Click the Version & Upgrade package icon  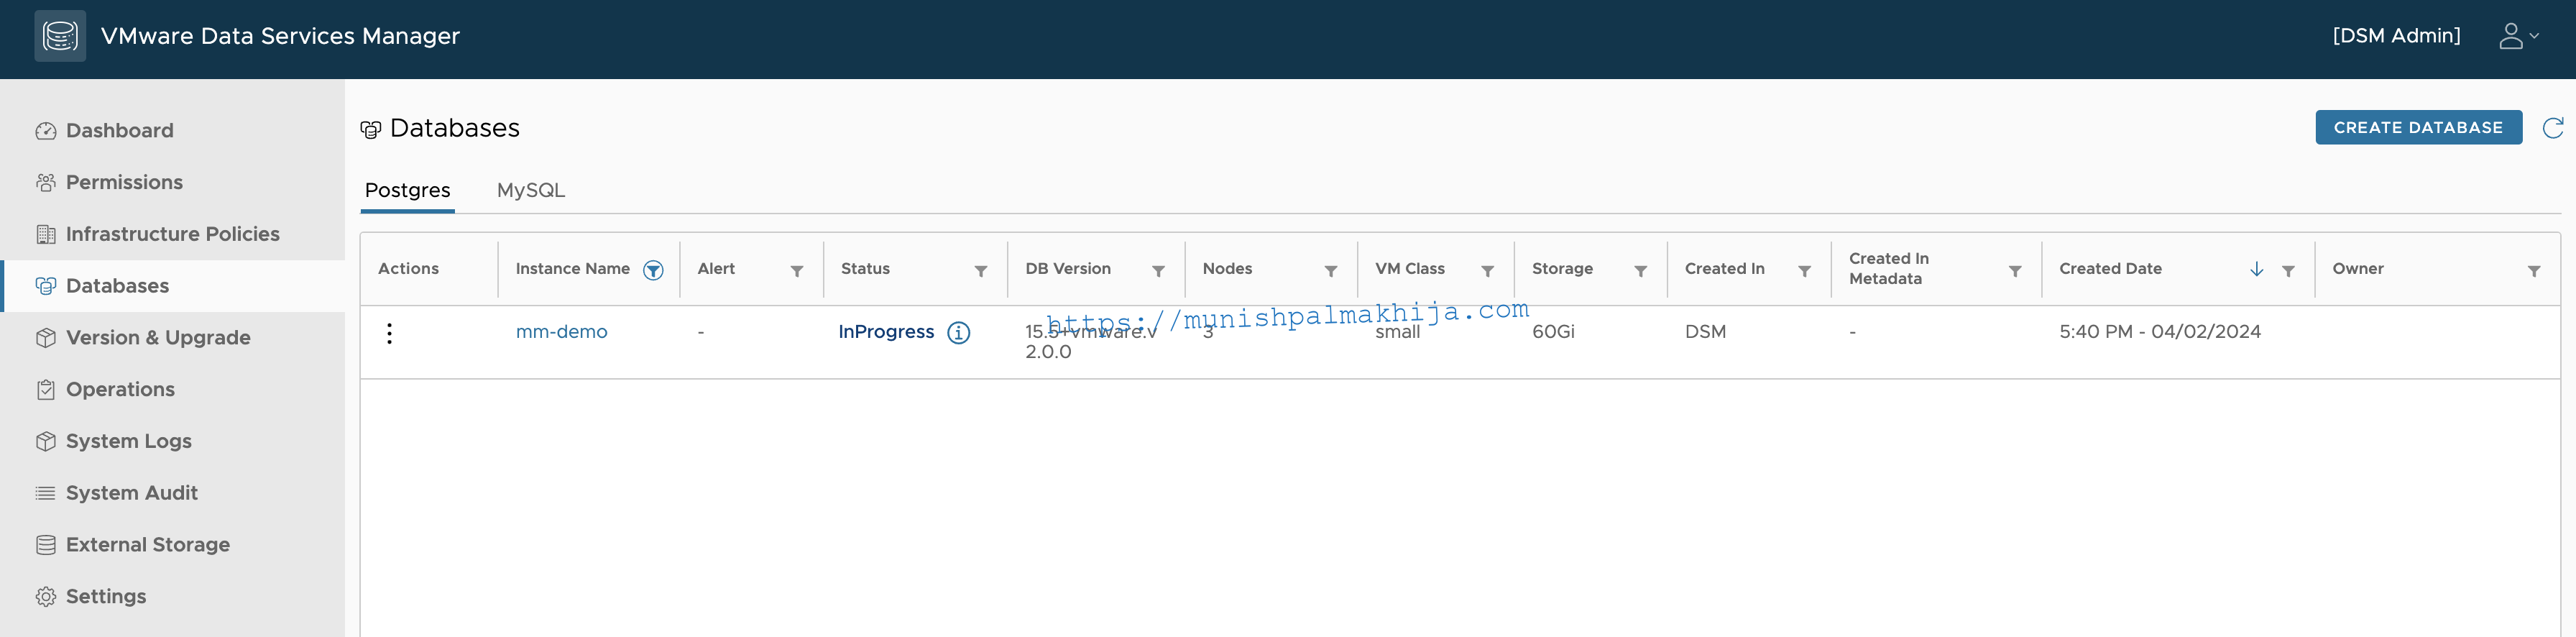pyautogui.click(x=45, y=338)
